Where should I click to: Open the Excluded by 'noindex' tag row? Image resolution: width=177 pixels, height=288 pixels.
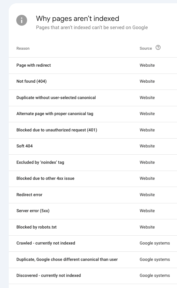tap(93, 162)
